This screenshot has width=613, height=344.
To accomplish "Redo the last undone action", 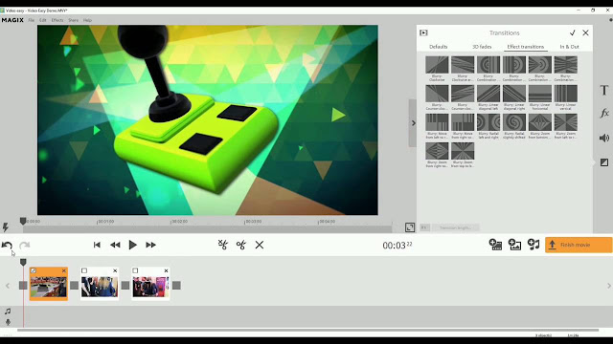I will pyautogui.click(x=24, y=245).
